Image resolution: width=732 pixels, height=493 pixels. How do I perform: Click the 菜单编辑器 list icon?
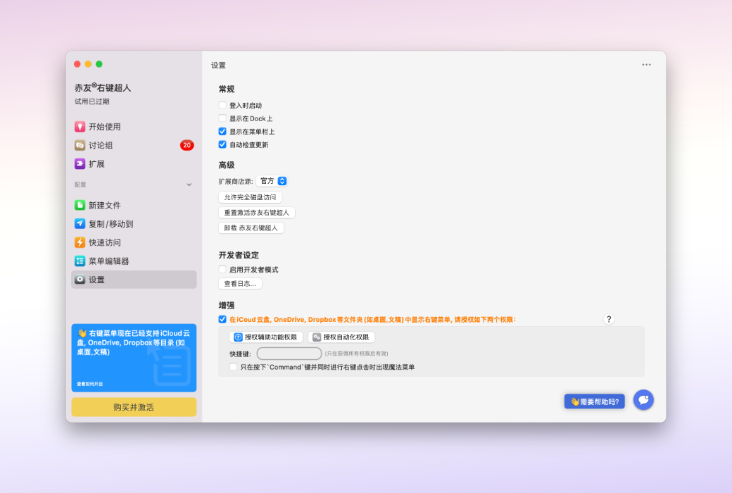click(x=80, y=261)
